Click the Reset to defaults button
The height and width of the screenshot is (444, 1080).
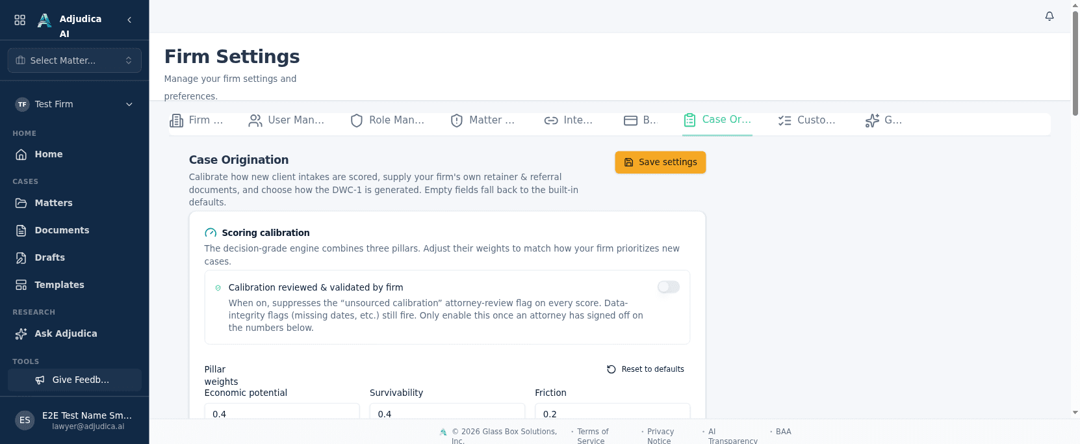pyautogui.click(x=645, y=369)
